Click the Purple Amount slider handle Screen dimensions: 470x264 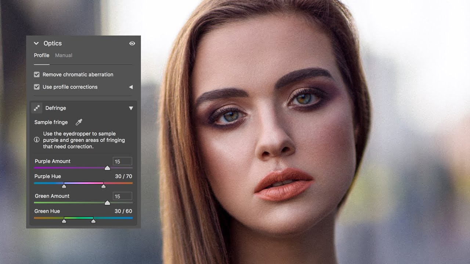tap(107, 168)
